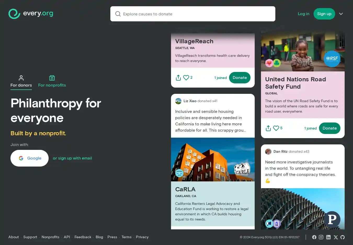Switch to the For nonprofits tab

coord(52,81)
